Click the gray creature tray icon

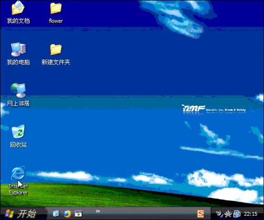coord(228,214)
